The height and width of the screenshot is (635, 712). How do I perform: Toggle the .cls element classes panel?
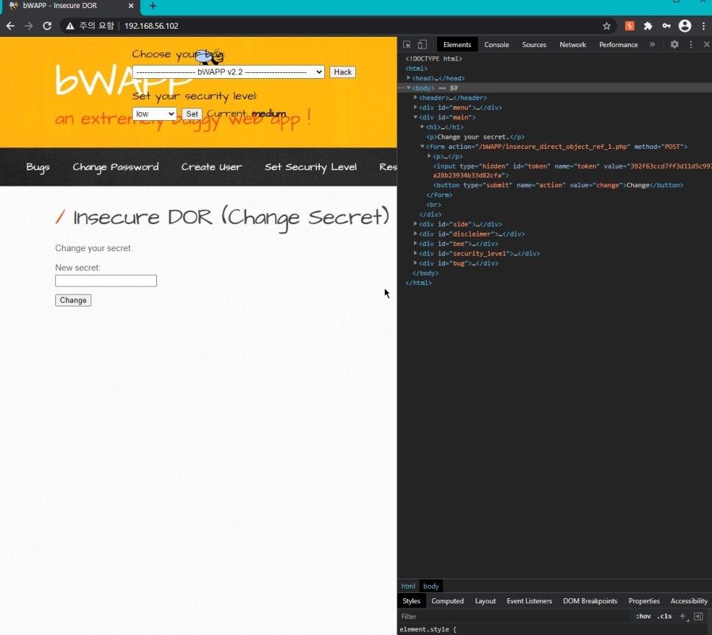[x=664, y=616]
